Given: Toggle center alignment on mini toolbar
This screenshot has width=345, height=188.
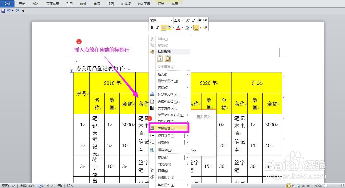Looking at the screenshot, I should pyautogui.click(x=163, y=27).
